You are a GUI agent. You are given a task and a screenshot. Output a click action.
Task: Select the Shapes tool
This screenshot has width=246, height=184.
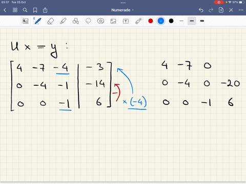click(x=75, y=21)
